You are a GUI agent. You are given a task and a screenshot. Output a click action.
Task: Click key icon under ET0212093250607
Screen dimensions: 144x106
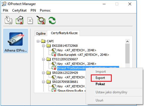54,64
